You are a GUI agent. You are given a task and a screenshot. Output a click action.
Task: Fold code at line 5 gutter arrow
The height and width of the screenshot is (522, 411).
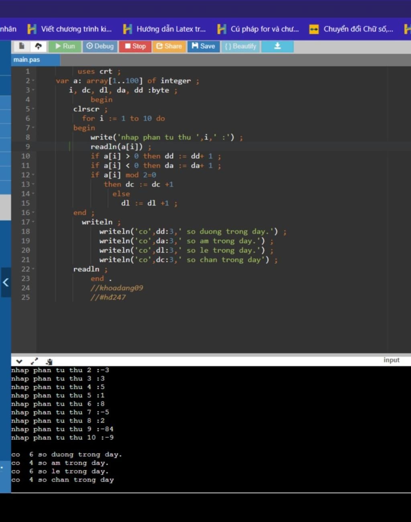click(33, 109)
